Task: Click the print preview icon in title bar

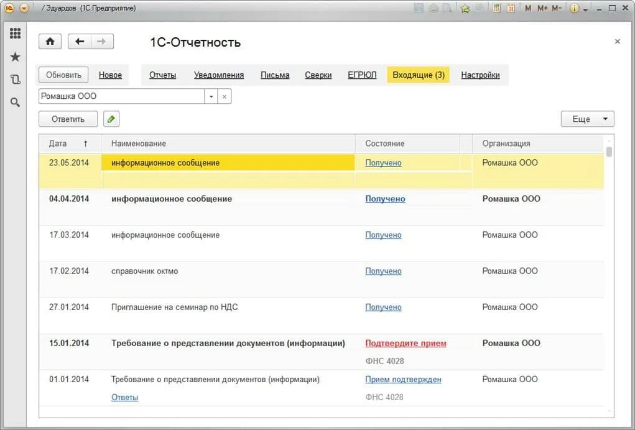Action: click(447, 8)
